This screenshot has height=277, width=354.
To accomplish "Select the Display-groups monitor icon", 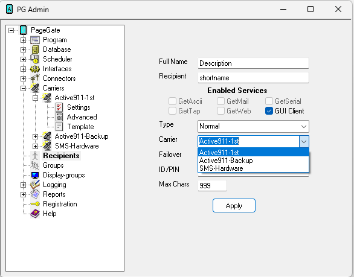I will click(35, 175).
